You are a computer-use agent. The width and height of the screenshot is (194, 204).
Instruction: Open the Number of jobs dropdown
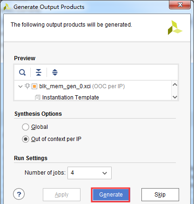(89, 173)
